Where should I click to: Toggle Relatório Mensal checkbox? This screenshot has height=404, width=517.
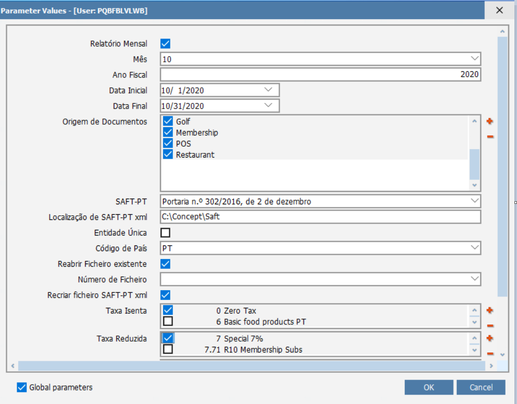[x=165, y=44]
